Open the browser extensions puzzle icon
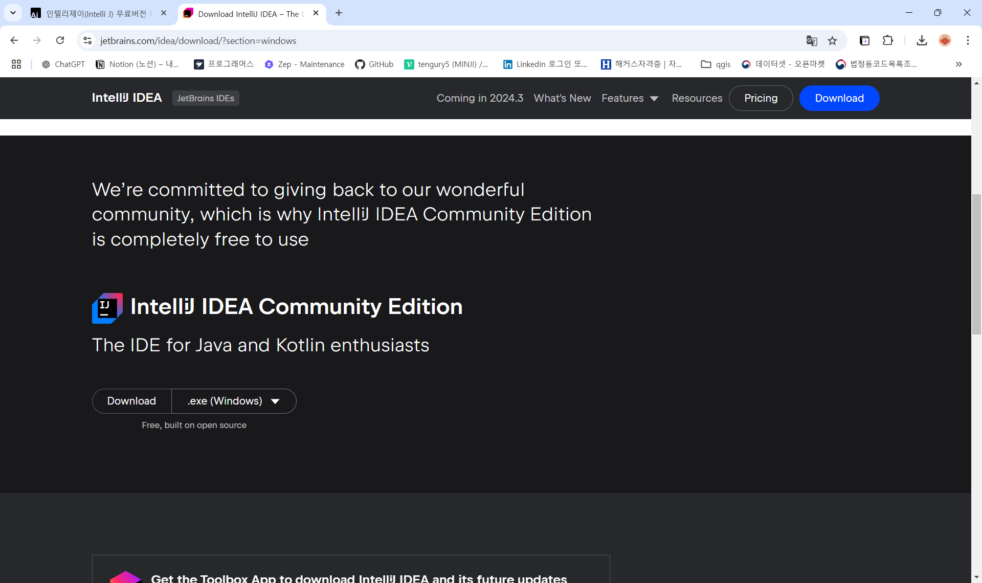This screenshot has height=583, width=982. (x=888, y=40)
